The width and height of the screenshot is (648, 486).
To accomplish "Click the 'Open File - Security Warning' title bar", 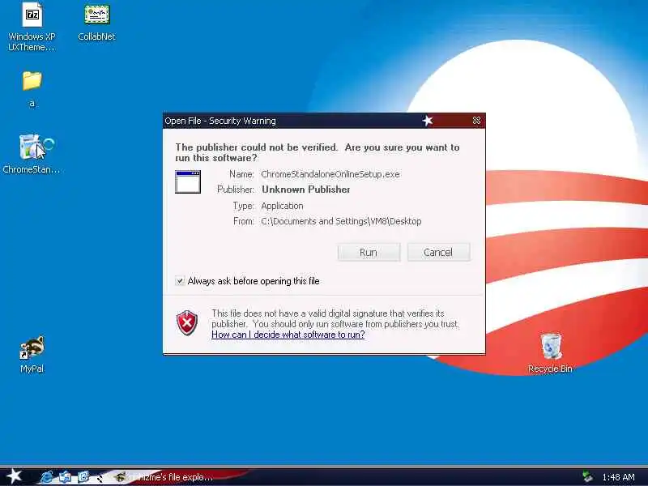I will (324, 121).
